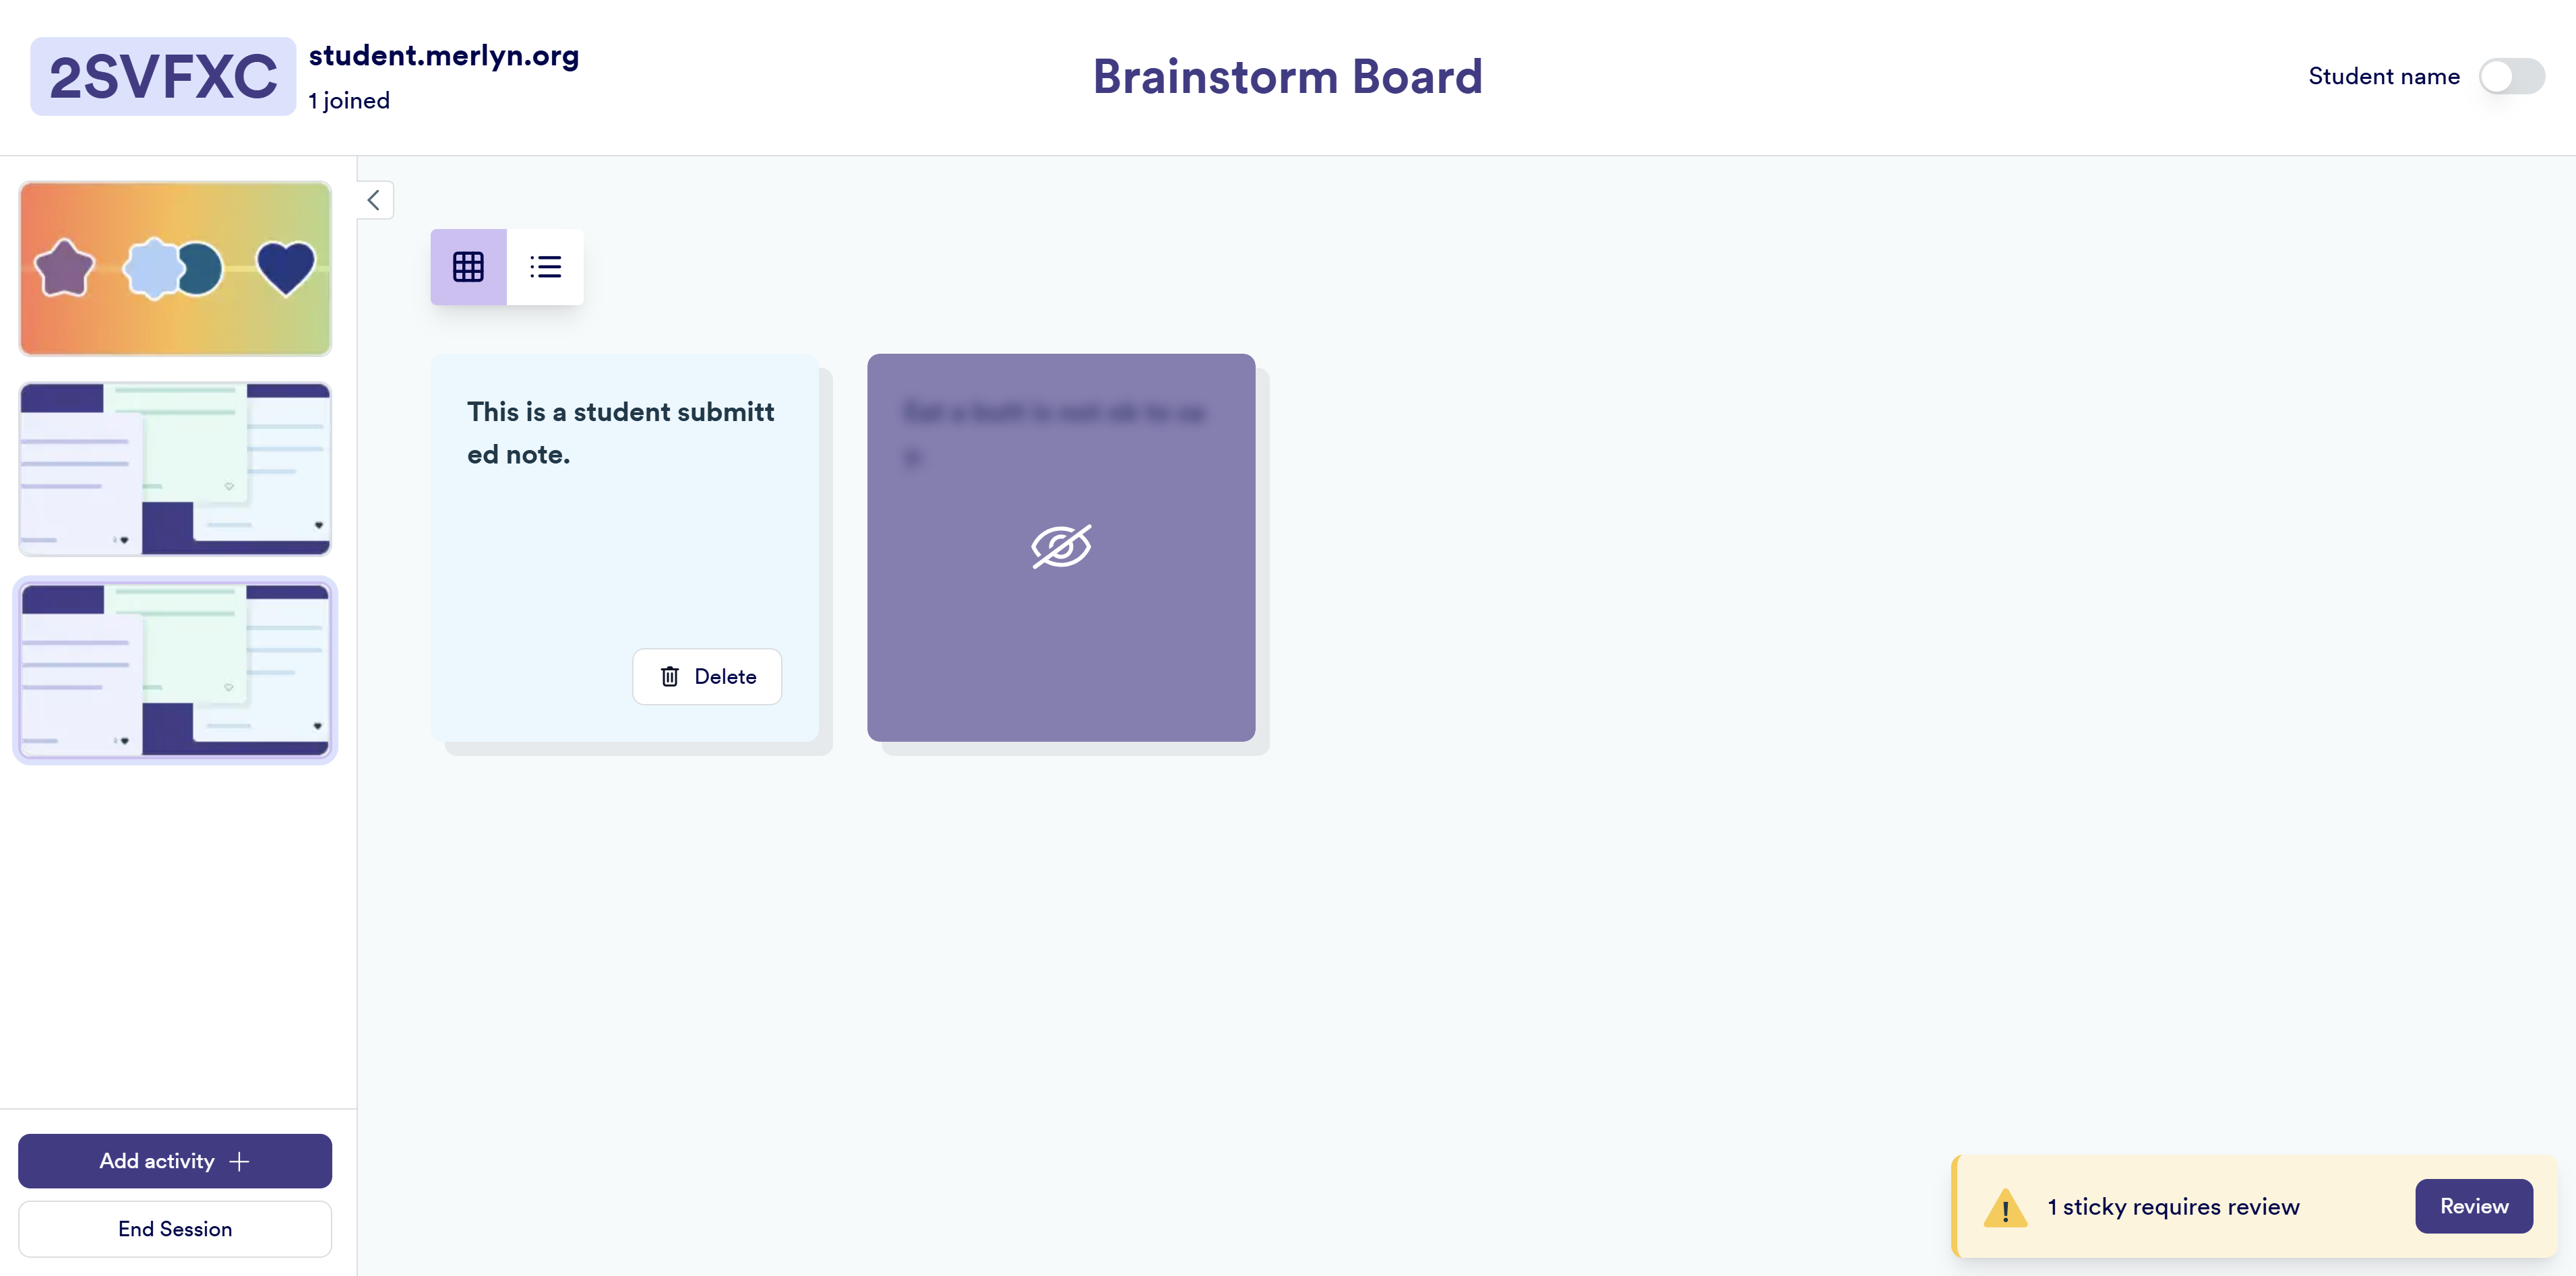This screenshot has height=1276, width=2576.
Task: Collapse the activity sidebar
Action: 374,200
